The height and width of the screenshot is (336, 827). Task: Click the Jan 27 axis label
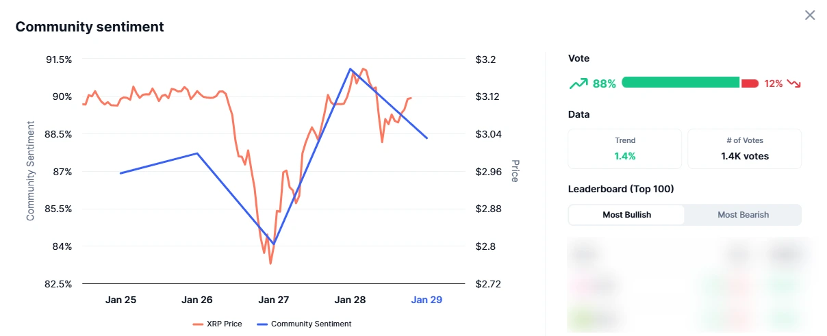(273, 300)
